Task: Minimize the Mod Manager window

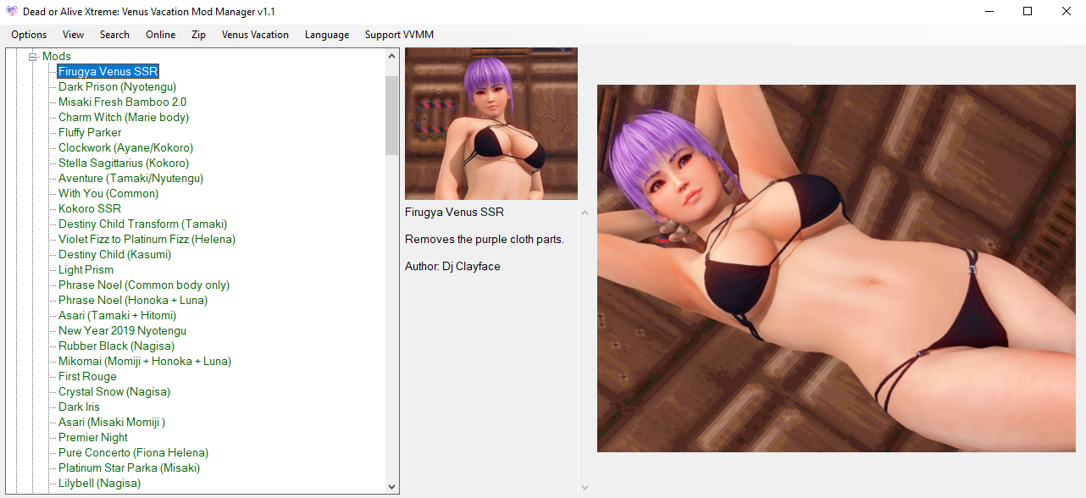Action: pos(989,12)
